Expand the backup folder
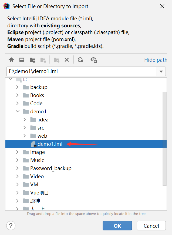172x235 pixels. tap(17, 87)
